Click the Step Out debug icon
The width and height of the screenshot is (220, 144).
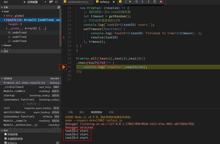pyautogui.click(x=149, y=2)
